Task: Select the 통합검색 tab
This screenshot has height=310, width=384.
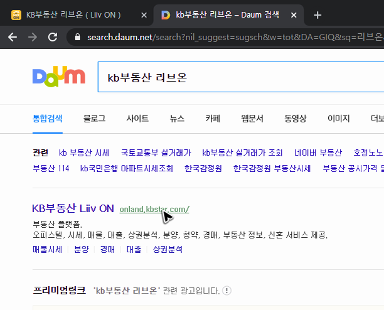Action: pos(48,119)
